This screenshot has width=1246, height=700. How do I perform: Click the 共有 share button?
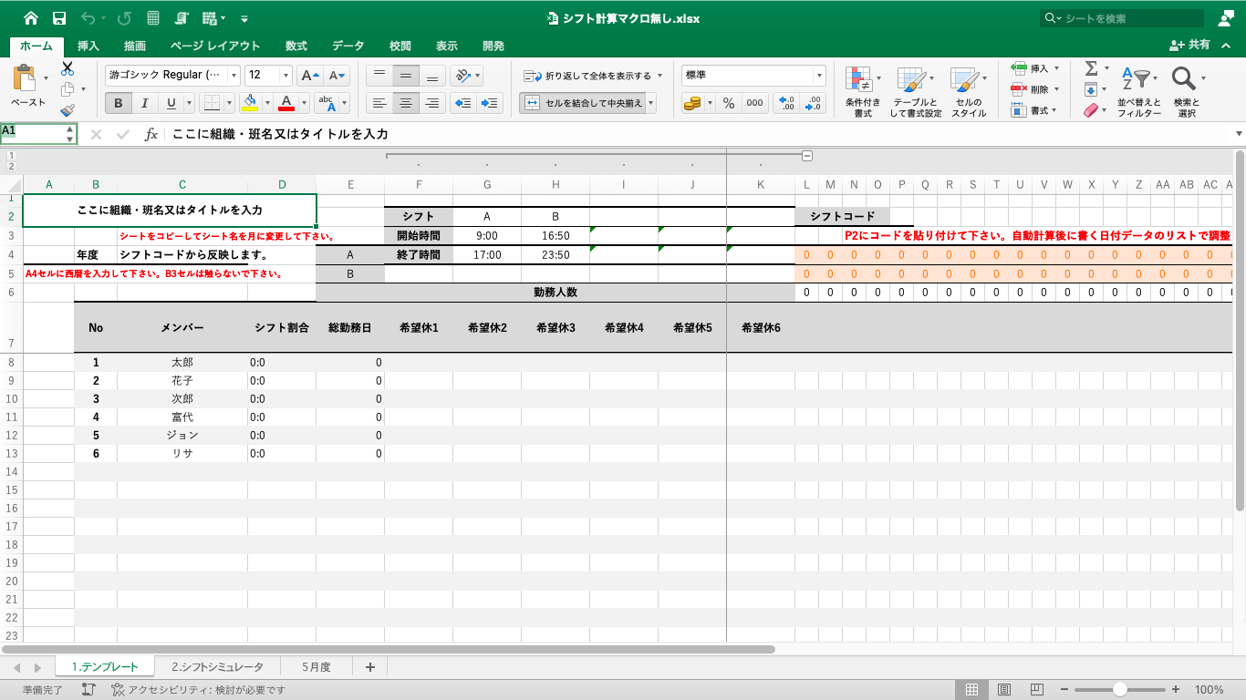pos(1190,45)
